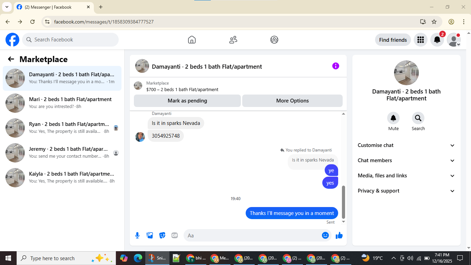Open the notifications bell with badge 2
The height and width of the screenshot is (265, 471).
pyautogui.click(x=437, y=40)
